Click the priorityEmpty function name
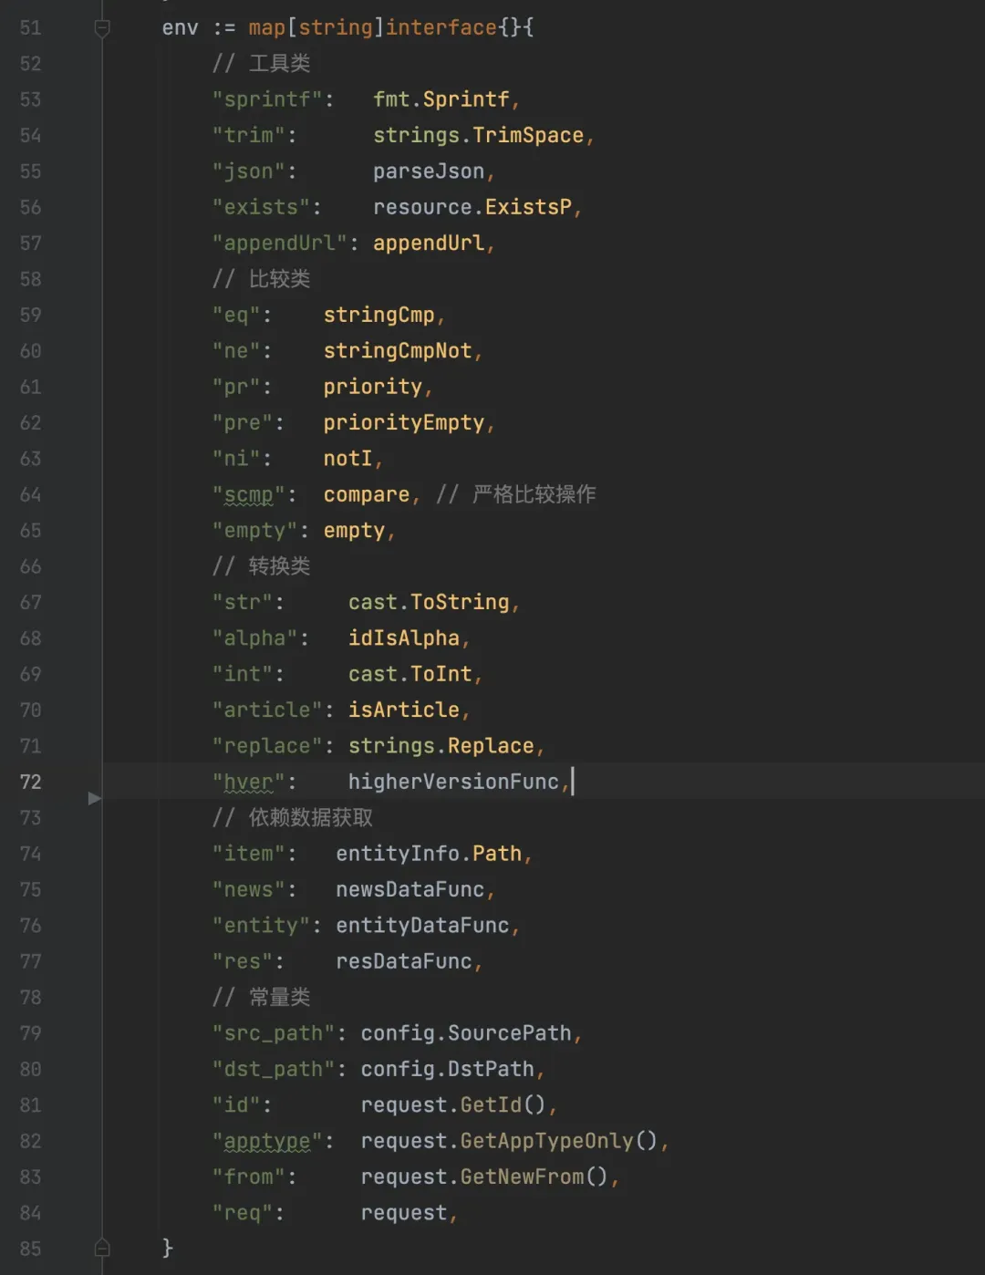985x1275 pixels. tap(404, 422)
